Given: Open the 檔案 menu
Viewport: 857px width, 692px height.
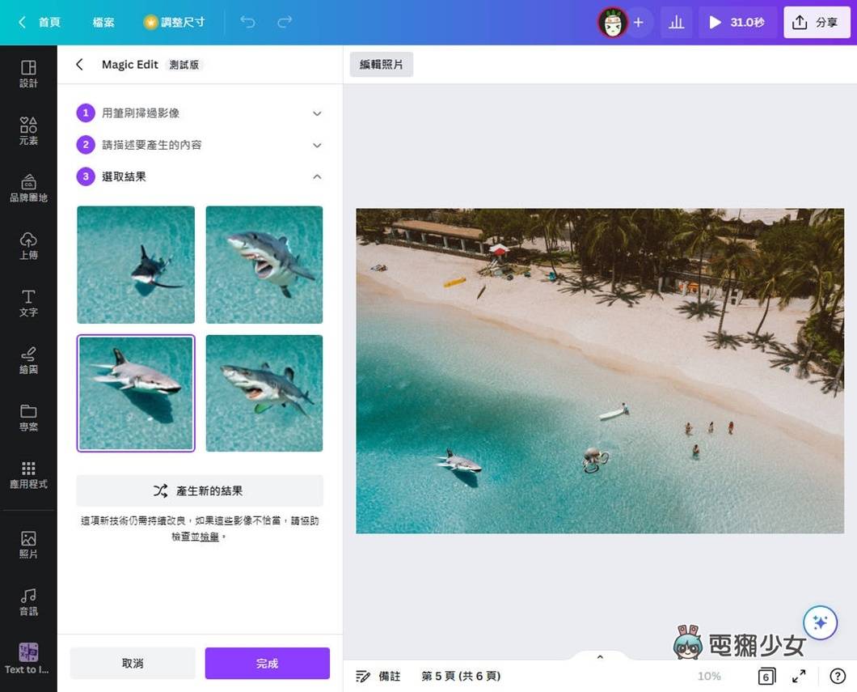Looking at the screenshot, I should [x=103, y=22].
